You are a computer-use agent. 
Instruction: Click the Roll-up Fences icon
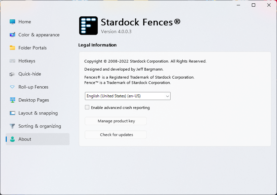pyautogui.click(x=12, y=87)
